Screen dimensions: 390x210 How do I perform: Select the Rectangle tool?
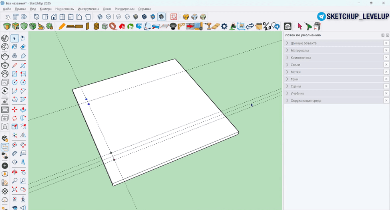14,74
